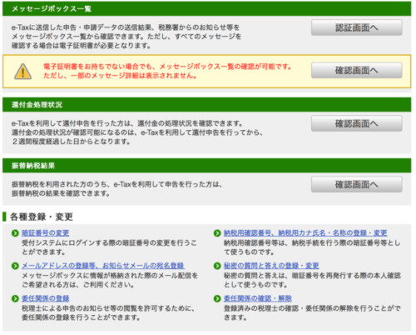Viewport: 416px width, 335px height.
Task: Open the 秘密の質問と答えの登録・変更 link
Action: coord(271,266)
